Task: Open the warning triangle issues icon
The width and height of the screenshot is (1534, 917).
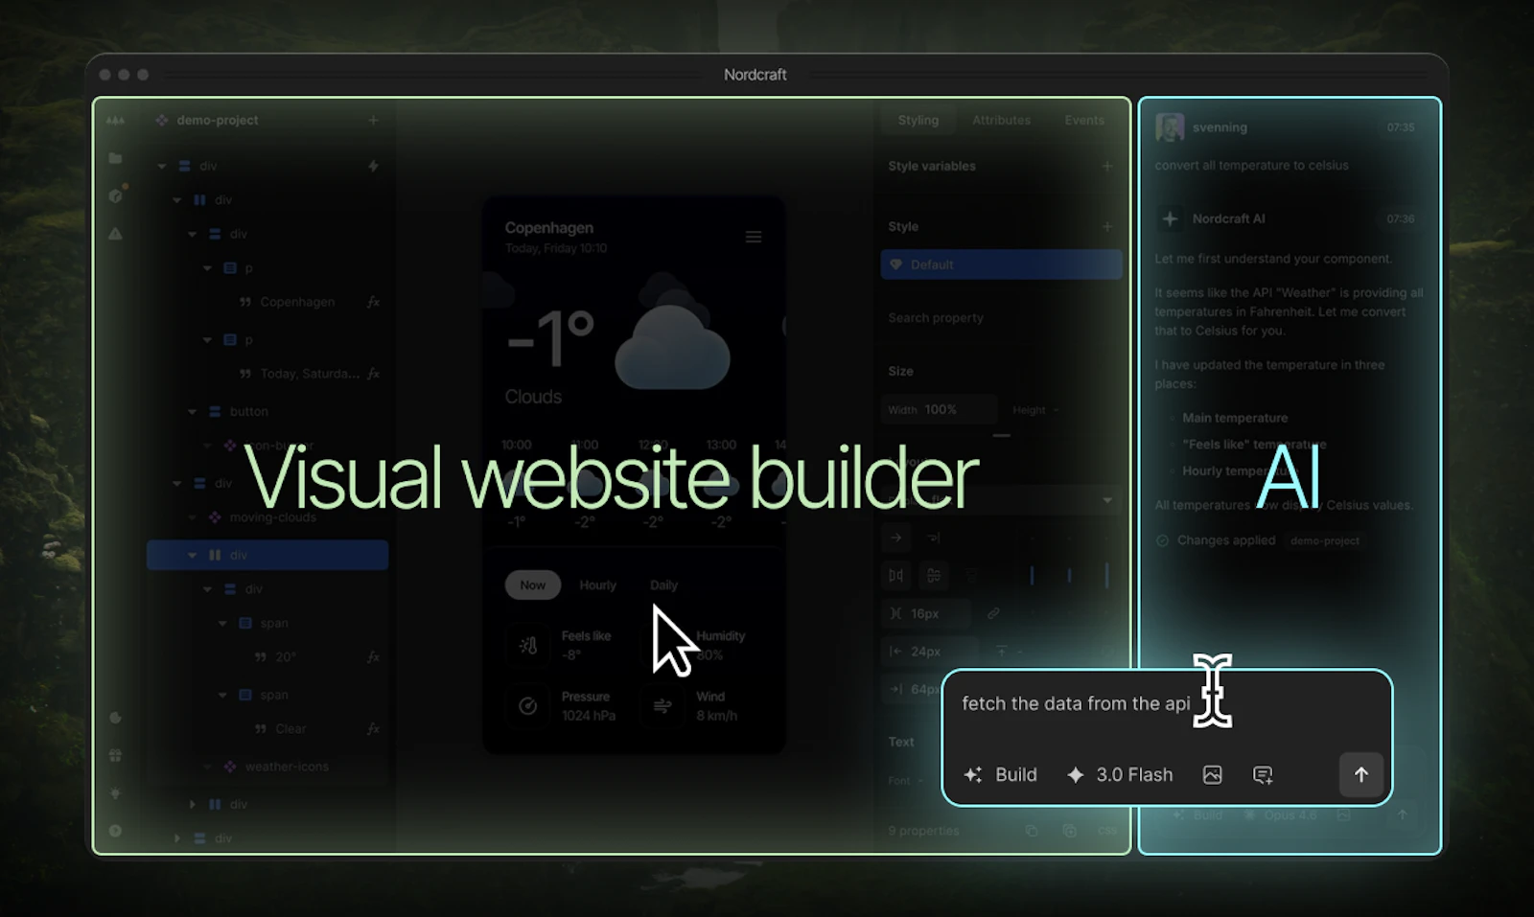Action: tap(115, 234)
